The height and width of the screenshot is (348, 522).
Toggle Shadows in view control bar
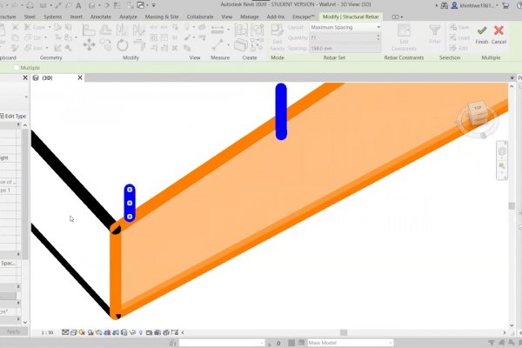(90, 332)
